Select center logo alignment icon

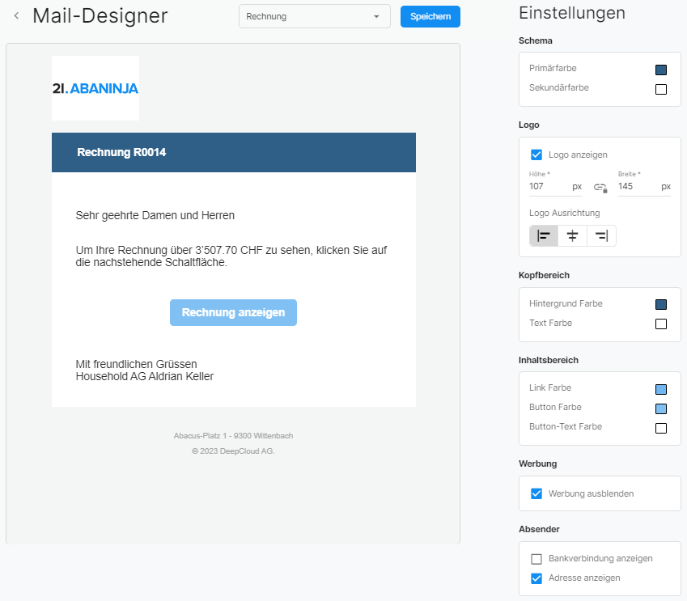[572, 235]
